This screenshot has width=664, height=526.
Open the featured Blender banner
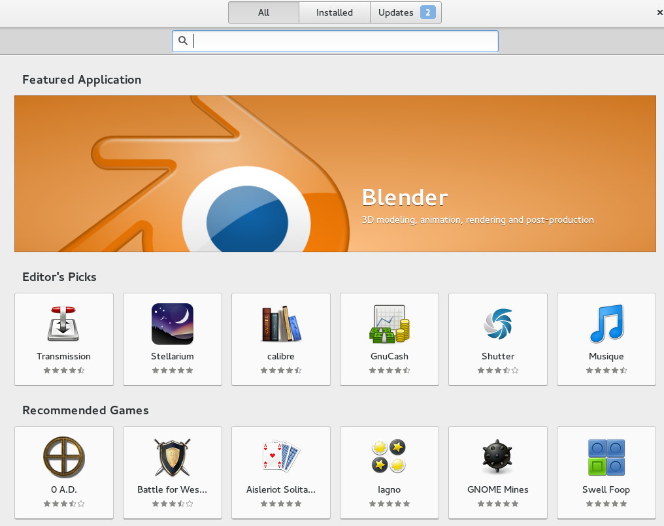pyautogui.click(x=335, y=174)
